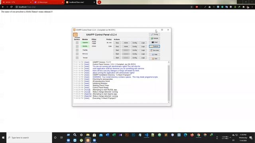
Task: Open Apache Admin page
Action: pos(126,43)
